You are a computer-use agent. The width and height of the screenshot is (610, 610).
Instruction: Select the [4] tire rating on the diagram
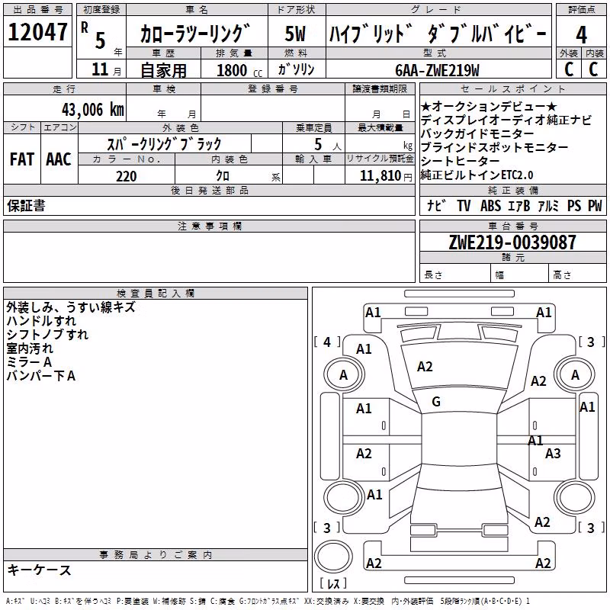[x=327, y=342]
